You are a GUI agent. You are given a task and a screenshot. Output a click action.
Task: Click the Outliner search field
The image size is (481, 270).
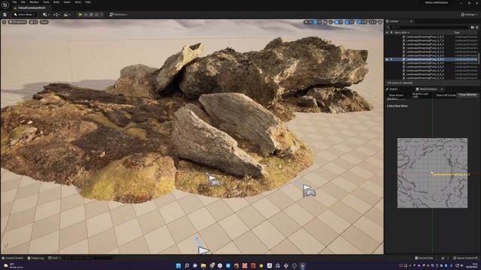tap(428, 27)
